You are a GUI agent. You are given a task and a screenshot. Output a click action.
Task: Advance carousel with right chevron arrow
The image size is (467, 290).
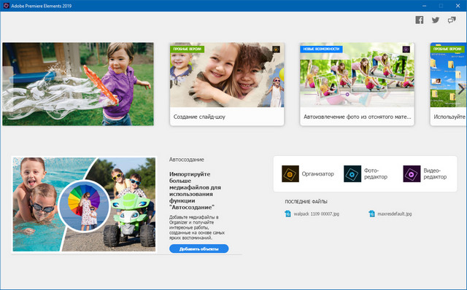pos(461,89)
